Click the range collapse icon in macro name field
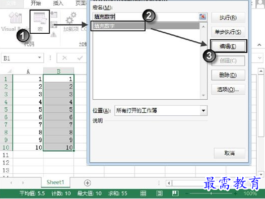265x199 pixels. 203,17
